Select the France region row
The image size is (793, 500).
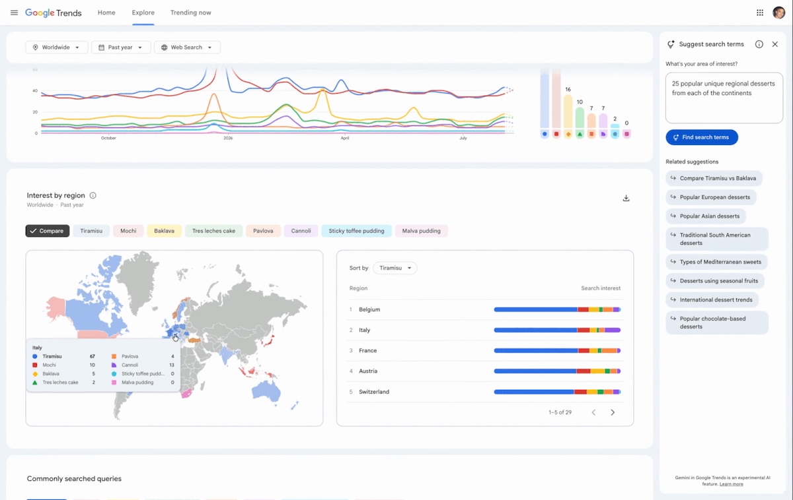click(484, 350)
